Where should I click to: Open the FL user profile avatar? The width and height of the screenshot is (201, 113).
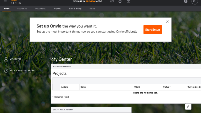click(194, 1)
